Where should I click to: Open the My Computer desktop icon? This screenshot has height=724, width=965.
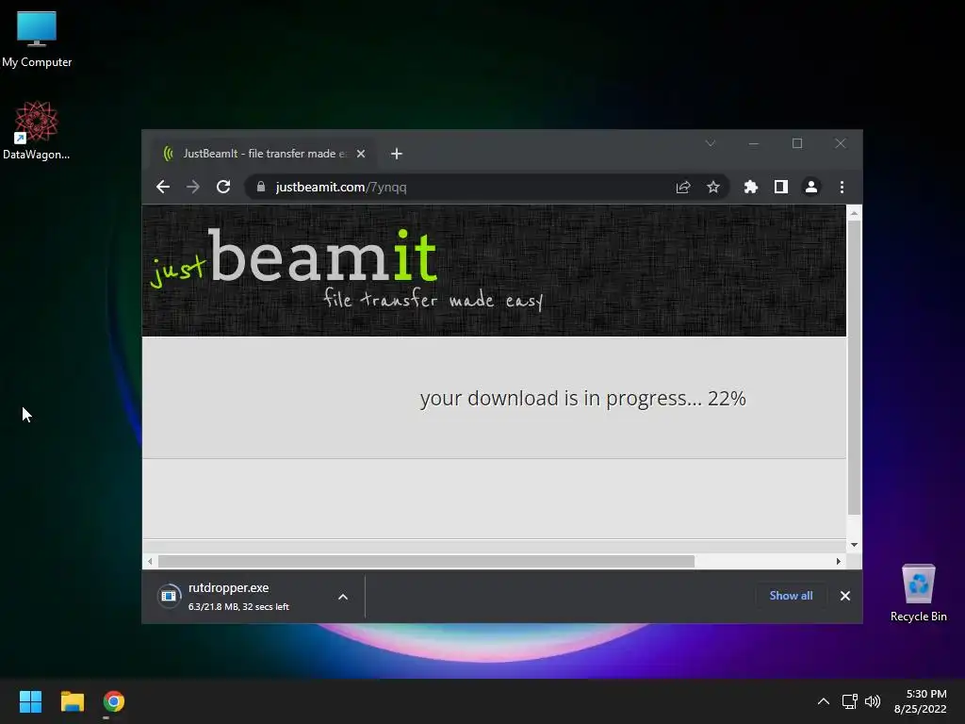(37, 40)
